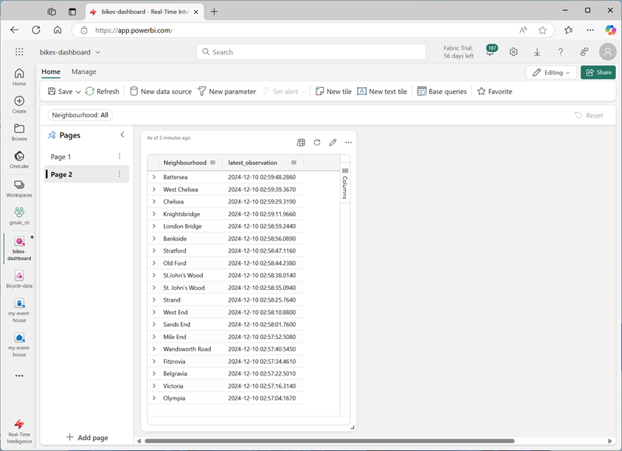Add a New tile
The height and width of the screenshot is (451, 622).
click(334, 92)
